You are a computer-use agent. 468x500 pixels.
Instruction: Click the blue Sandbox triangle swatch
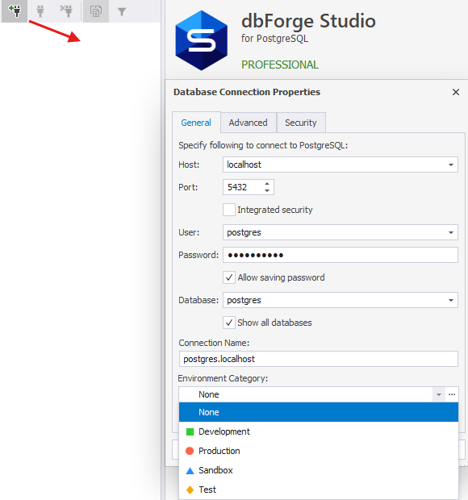click(190, 471)
